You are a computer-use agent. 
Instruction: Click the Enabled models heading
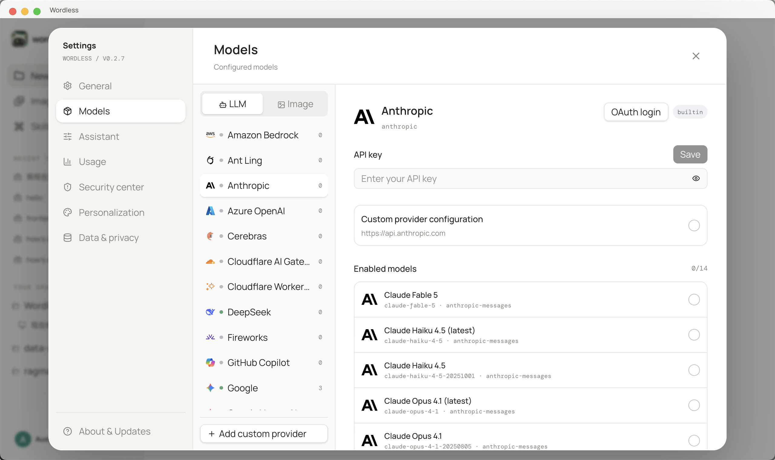point(385,268)
